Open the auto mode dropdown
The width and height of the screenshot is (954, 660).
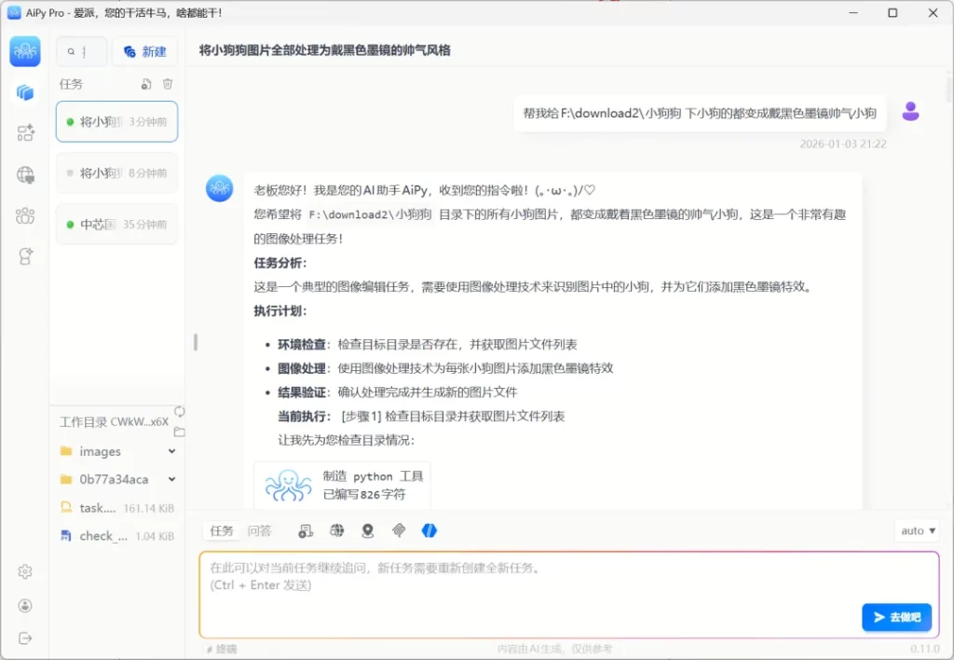[x=917, y=530]
